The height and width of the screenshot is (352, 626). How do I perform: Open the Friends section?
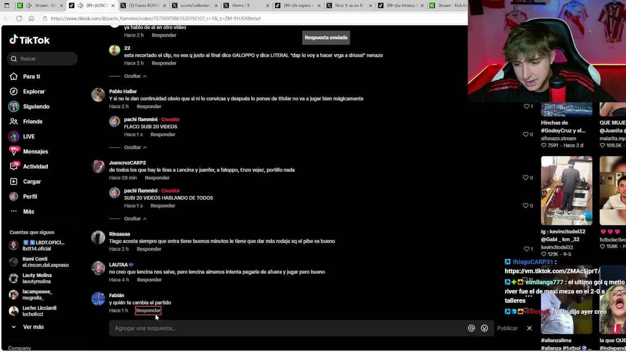click(33, 122)
